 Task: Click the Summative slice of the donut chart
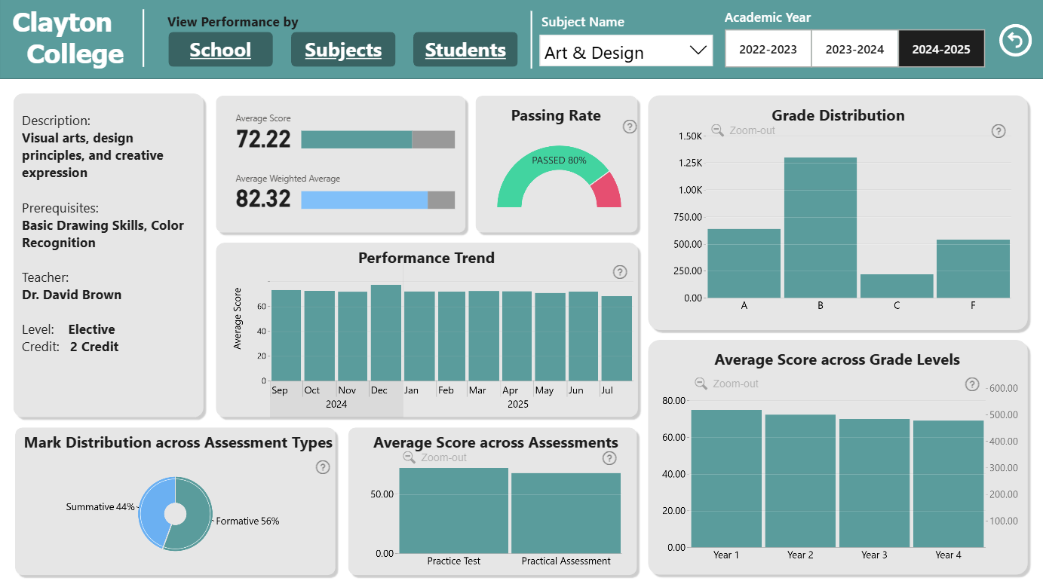click(154, 512)
